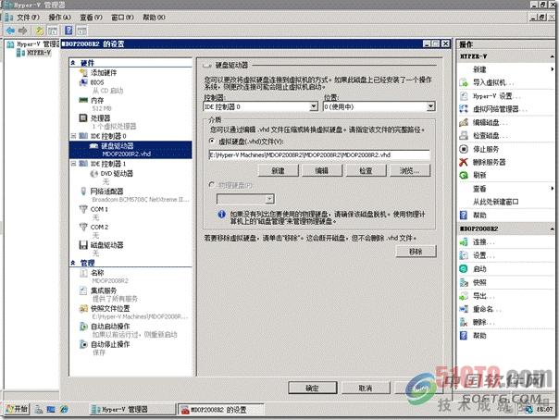
Task: Click 停止服务 stop service icon
Action: (x=464, y=149)
